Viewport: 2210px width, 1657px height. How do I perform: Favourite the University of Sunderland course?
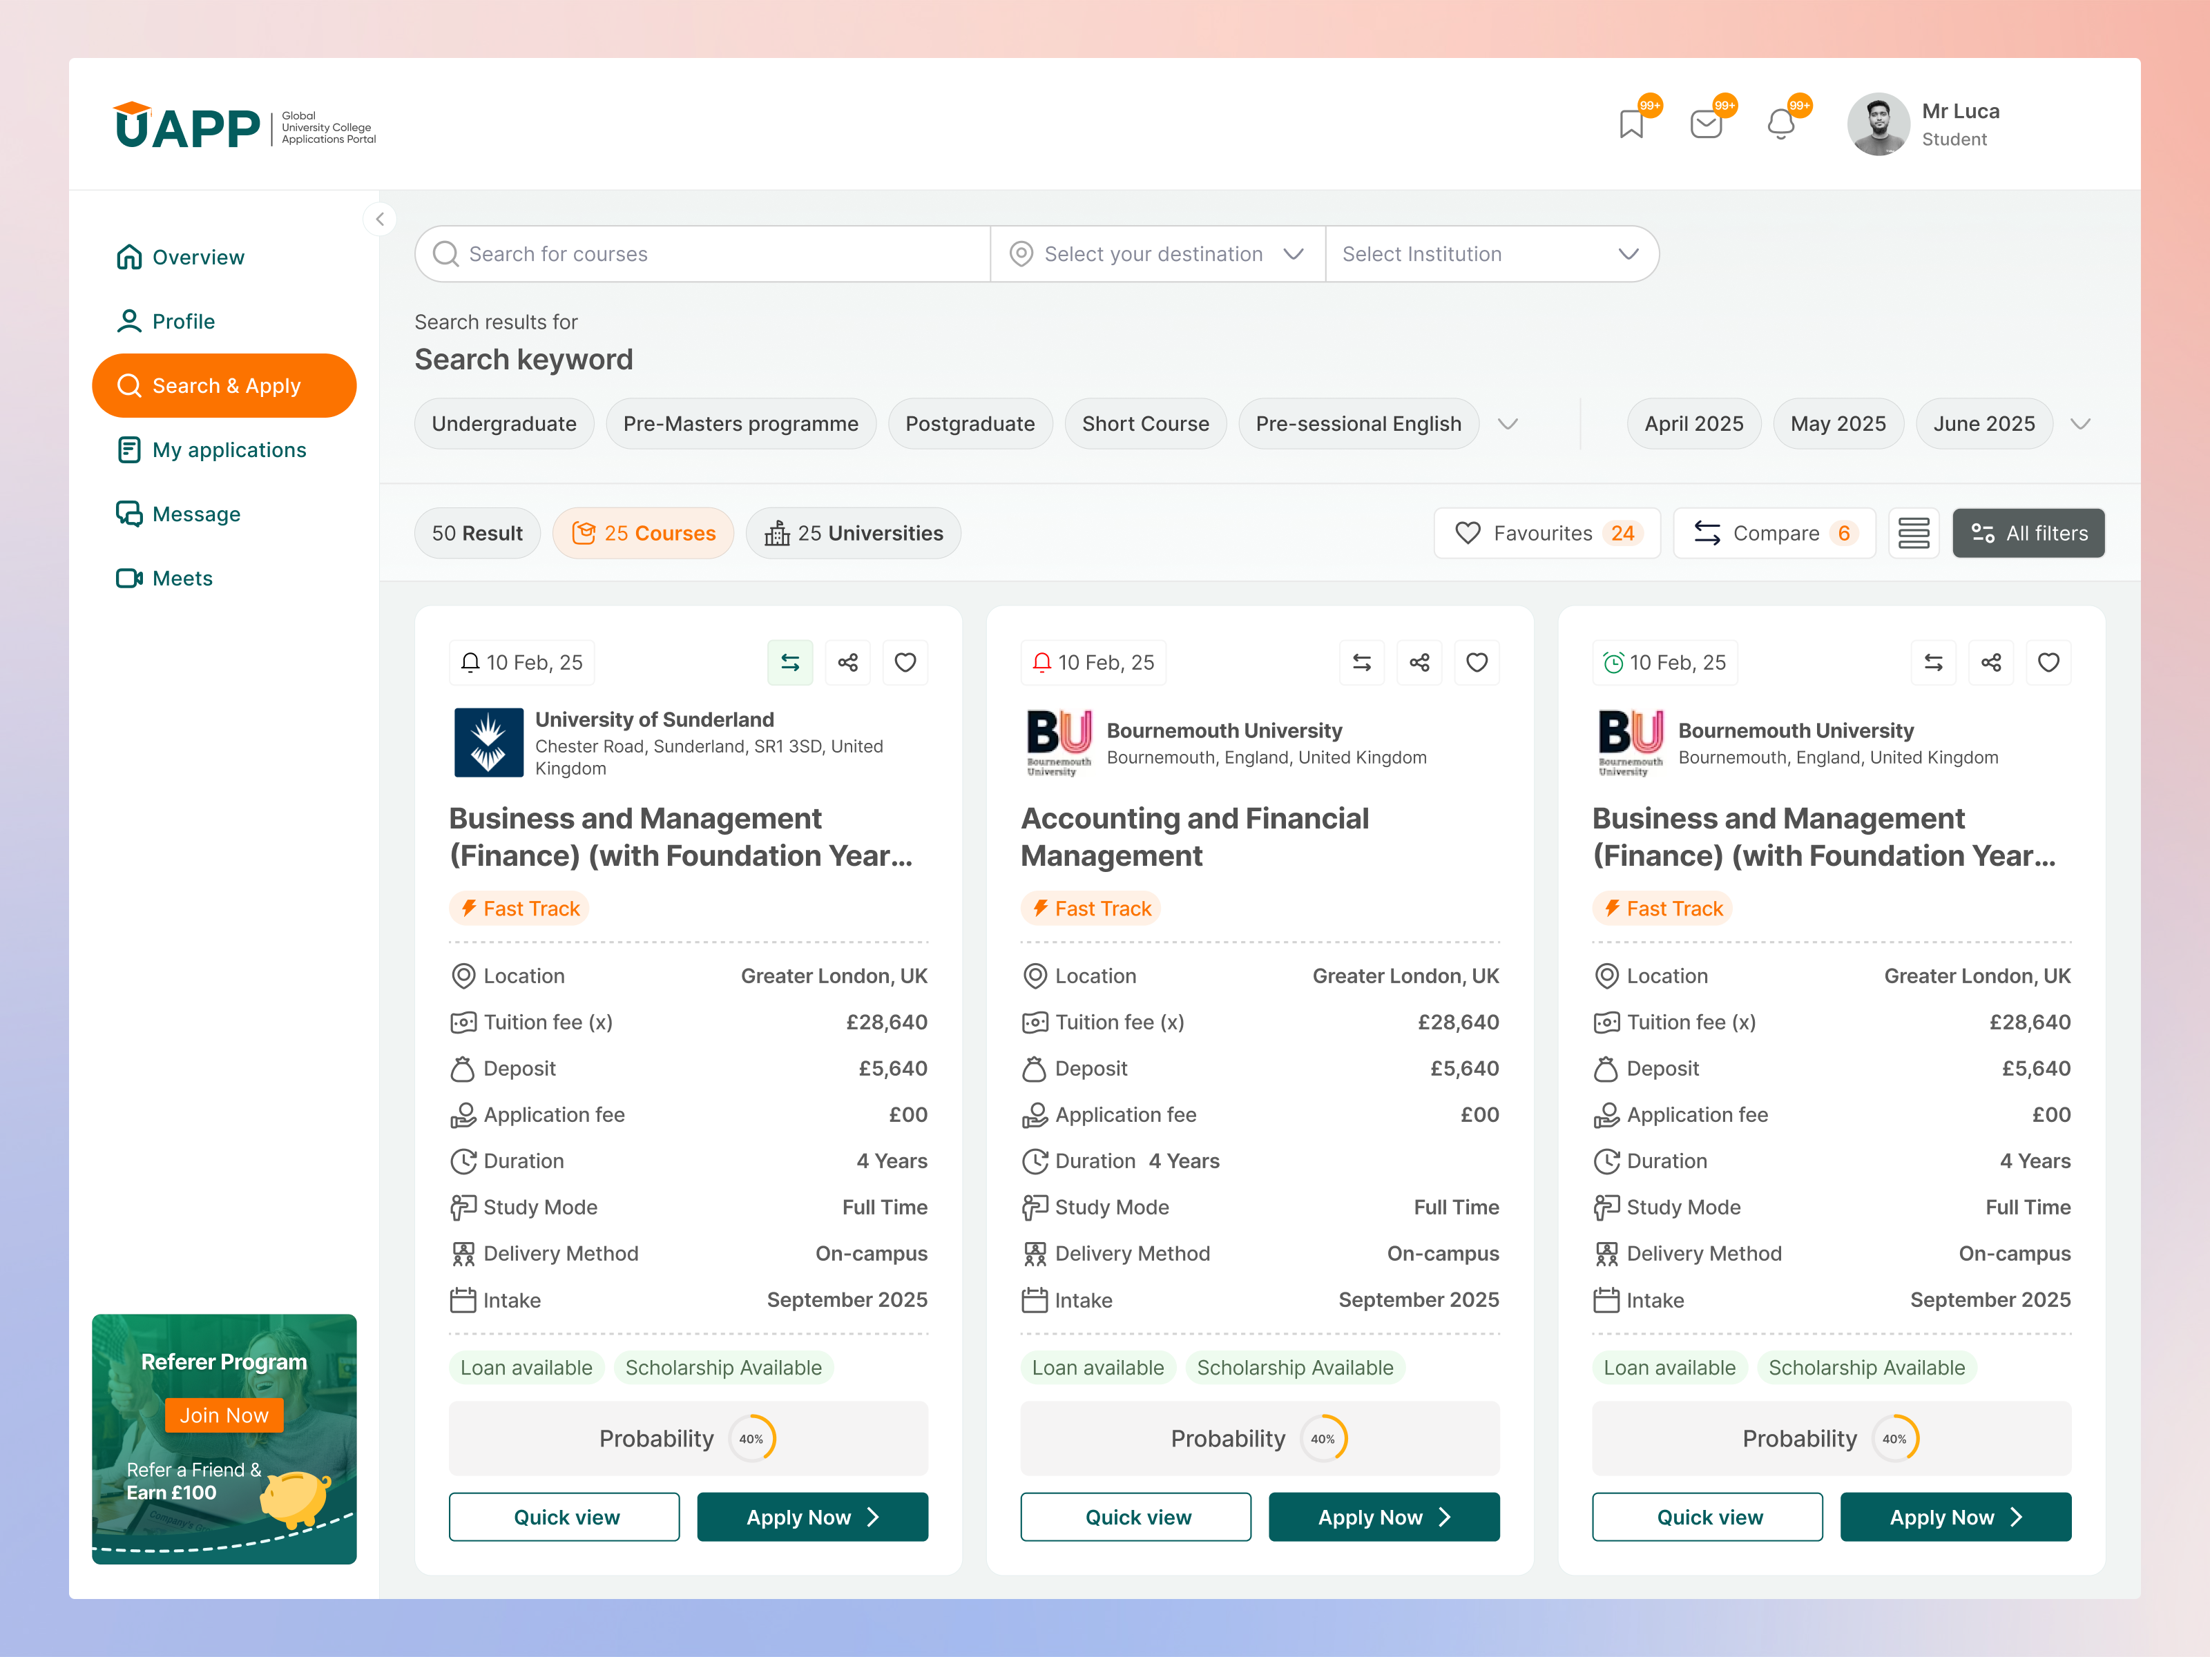point(905,662)
